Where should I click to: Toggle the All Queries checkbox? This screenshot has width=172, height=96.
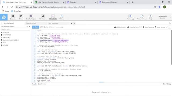[x=41, y=27]
